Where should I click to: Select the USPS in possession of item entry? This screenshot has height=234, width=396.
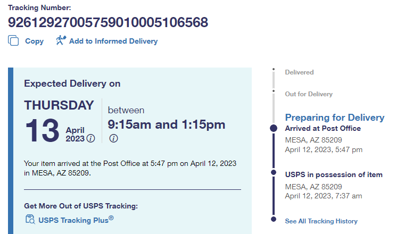pos(334,174)
